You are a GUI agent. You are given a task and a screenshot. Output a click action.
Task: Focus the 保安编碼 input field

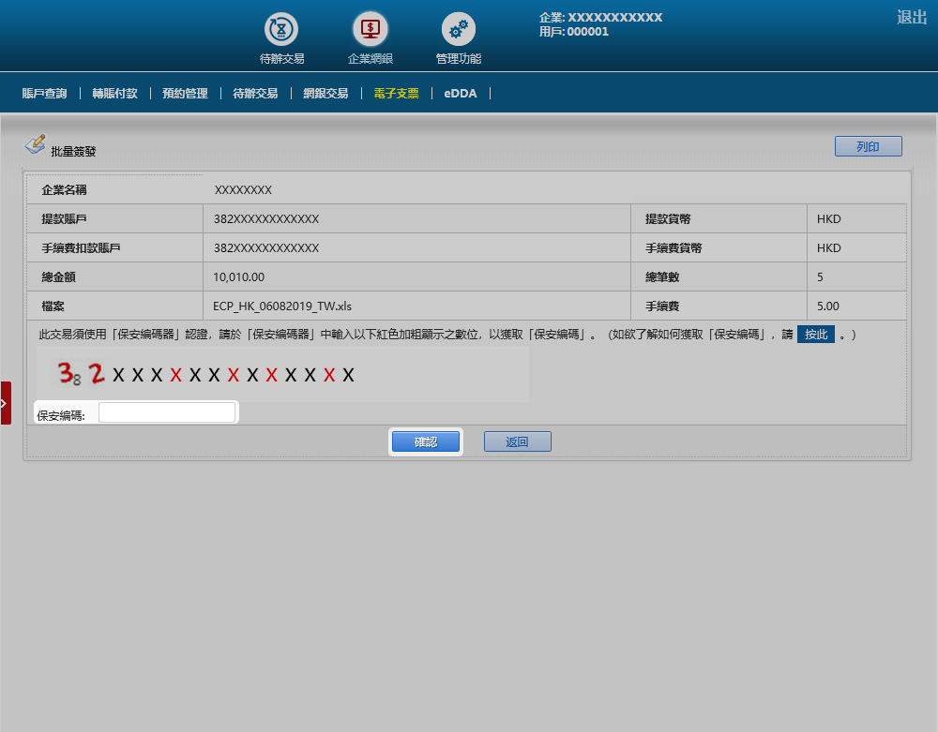click(x=167, y=413)
